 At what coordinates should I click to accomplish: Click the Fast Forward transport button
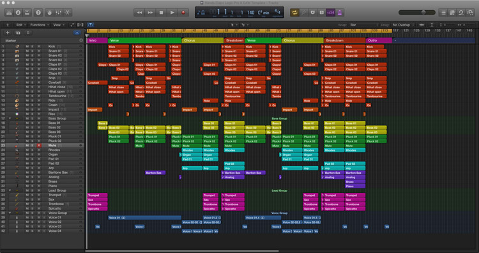(x=150, y=13)
